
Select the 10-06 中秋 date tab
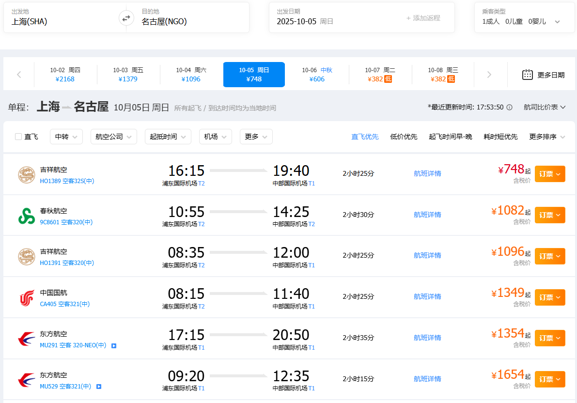[317, 75]
